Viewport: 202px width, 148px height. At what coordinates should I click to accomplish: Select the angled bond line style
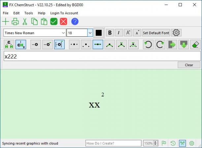click(x=110, y=45)
